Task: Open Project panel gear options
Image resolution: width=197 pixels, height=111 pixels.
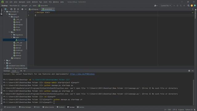Action: [22, 9]
